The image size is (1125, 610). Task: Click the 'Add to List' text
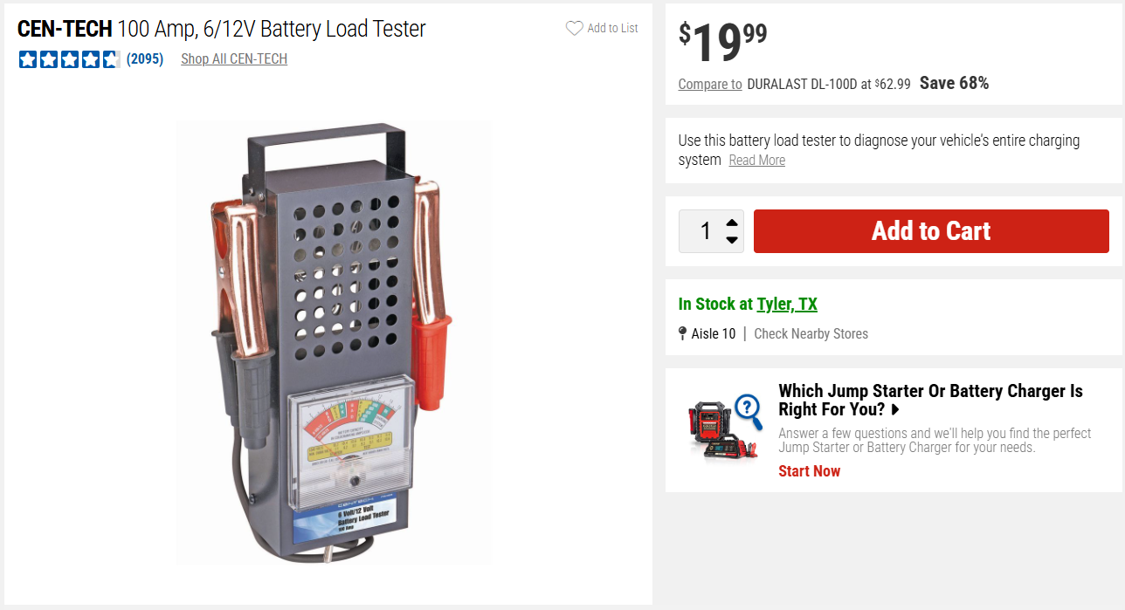click(612, 28)
